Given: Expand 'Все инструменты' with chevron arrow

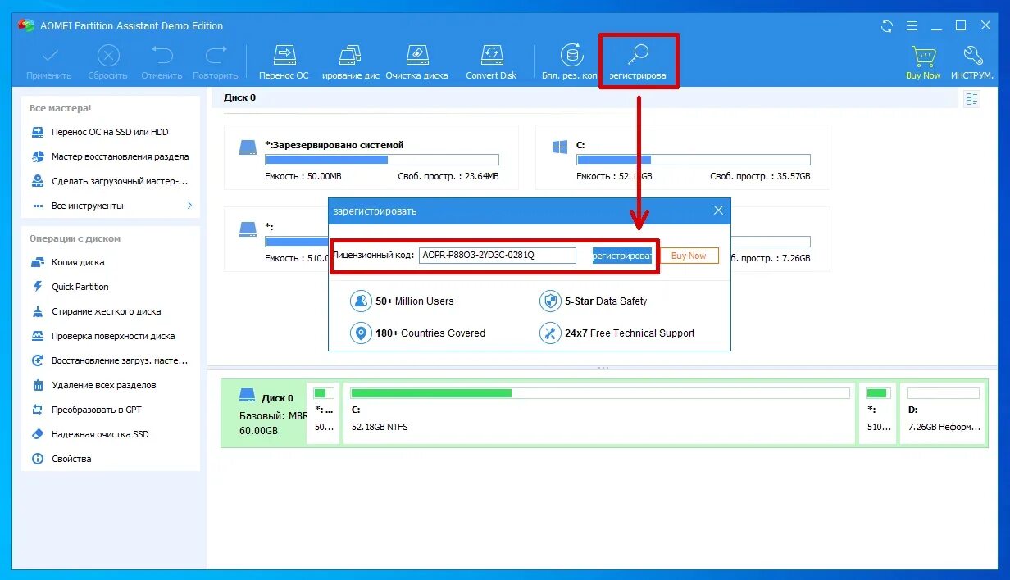Looking at the screenshot, I should click(x=190, y=206).
